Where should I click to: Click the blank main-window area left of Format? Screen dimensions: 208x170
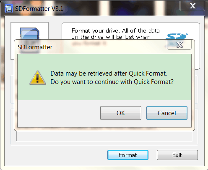point(56,155)
